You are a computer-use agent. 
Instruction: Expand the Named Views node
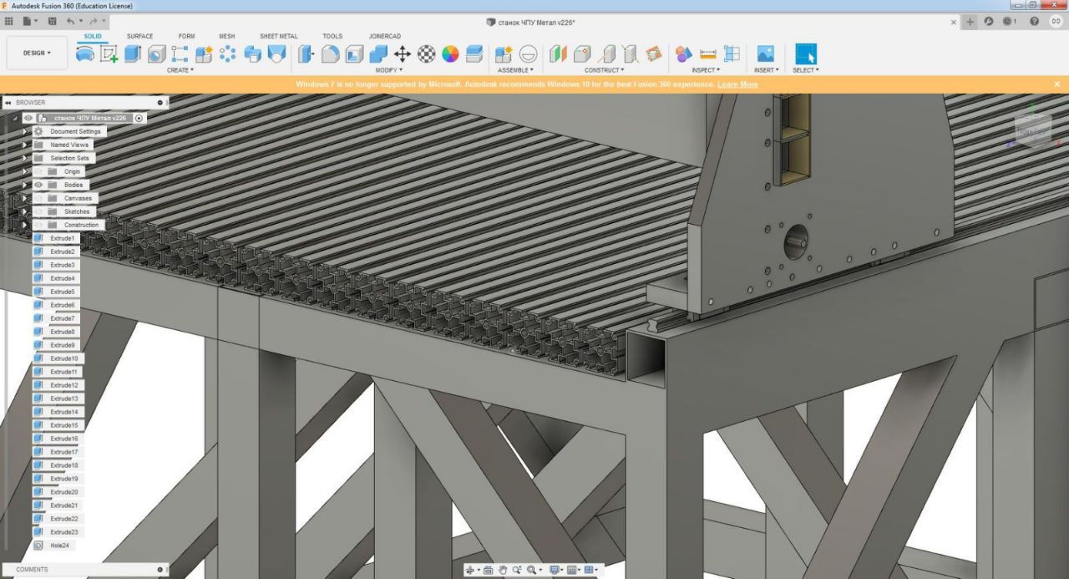click(24, 145)
